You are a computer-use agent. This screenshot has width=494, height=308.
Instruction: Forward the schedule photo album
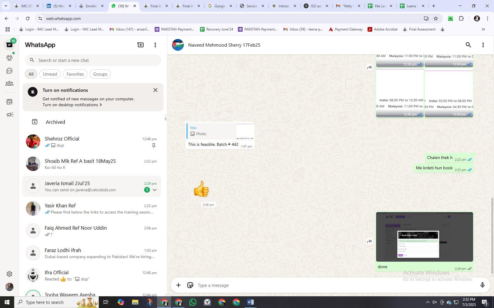[x=370, y=67]
